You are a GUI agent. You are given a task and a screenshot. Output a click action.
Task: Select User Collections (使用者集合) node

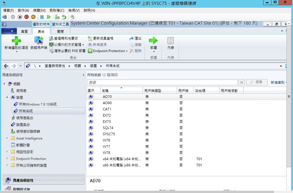pyautogui.click(x=24, y=118)
